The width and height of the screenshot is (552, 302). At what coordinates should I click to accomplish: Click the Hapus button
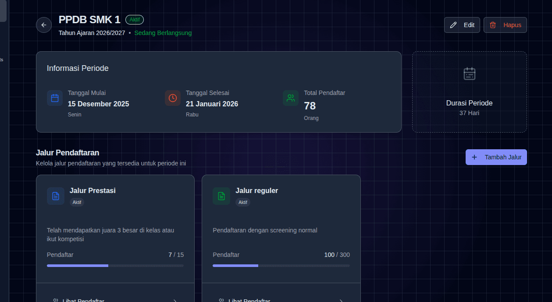505,25
